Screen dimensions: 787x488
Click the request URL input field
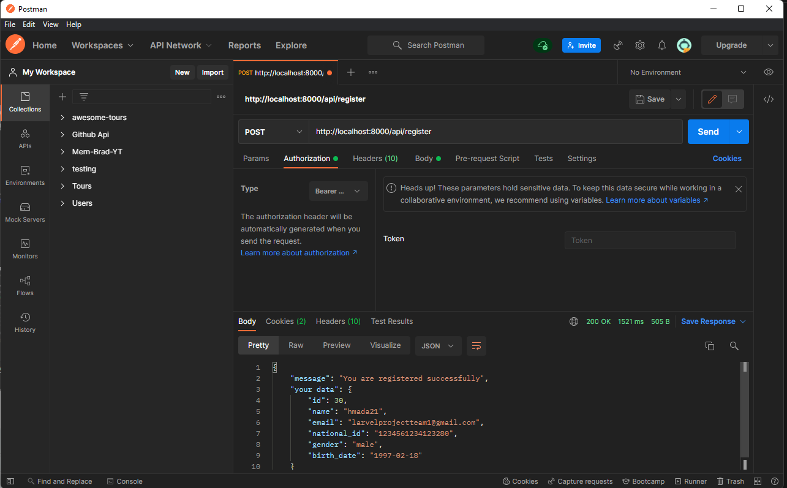[x=496, y=131]
